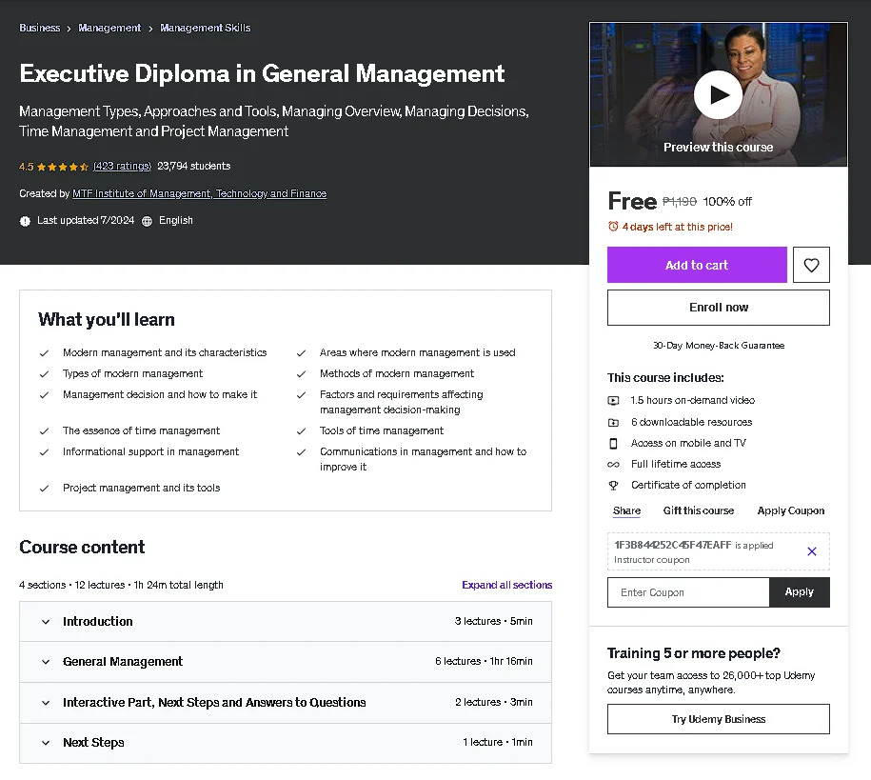Play the course preview video
This screenshot has width=871, height=780.
coord(718,94)
